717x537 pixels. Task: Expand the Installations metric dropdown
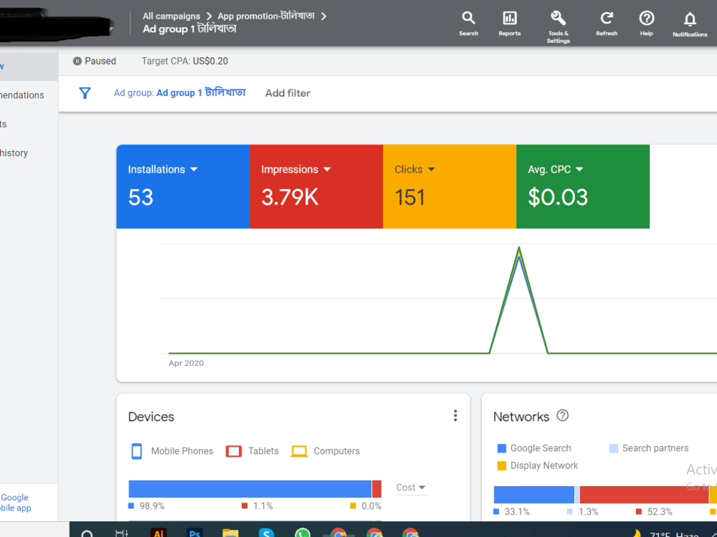[x=194, y=170]
